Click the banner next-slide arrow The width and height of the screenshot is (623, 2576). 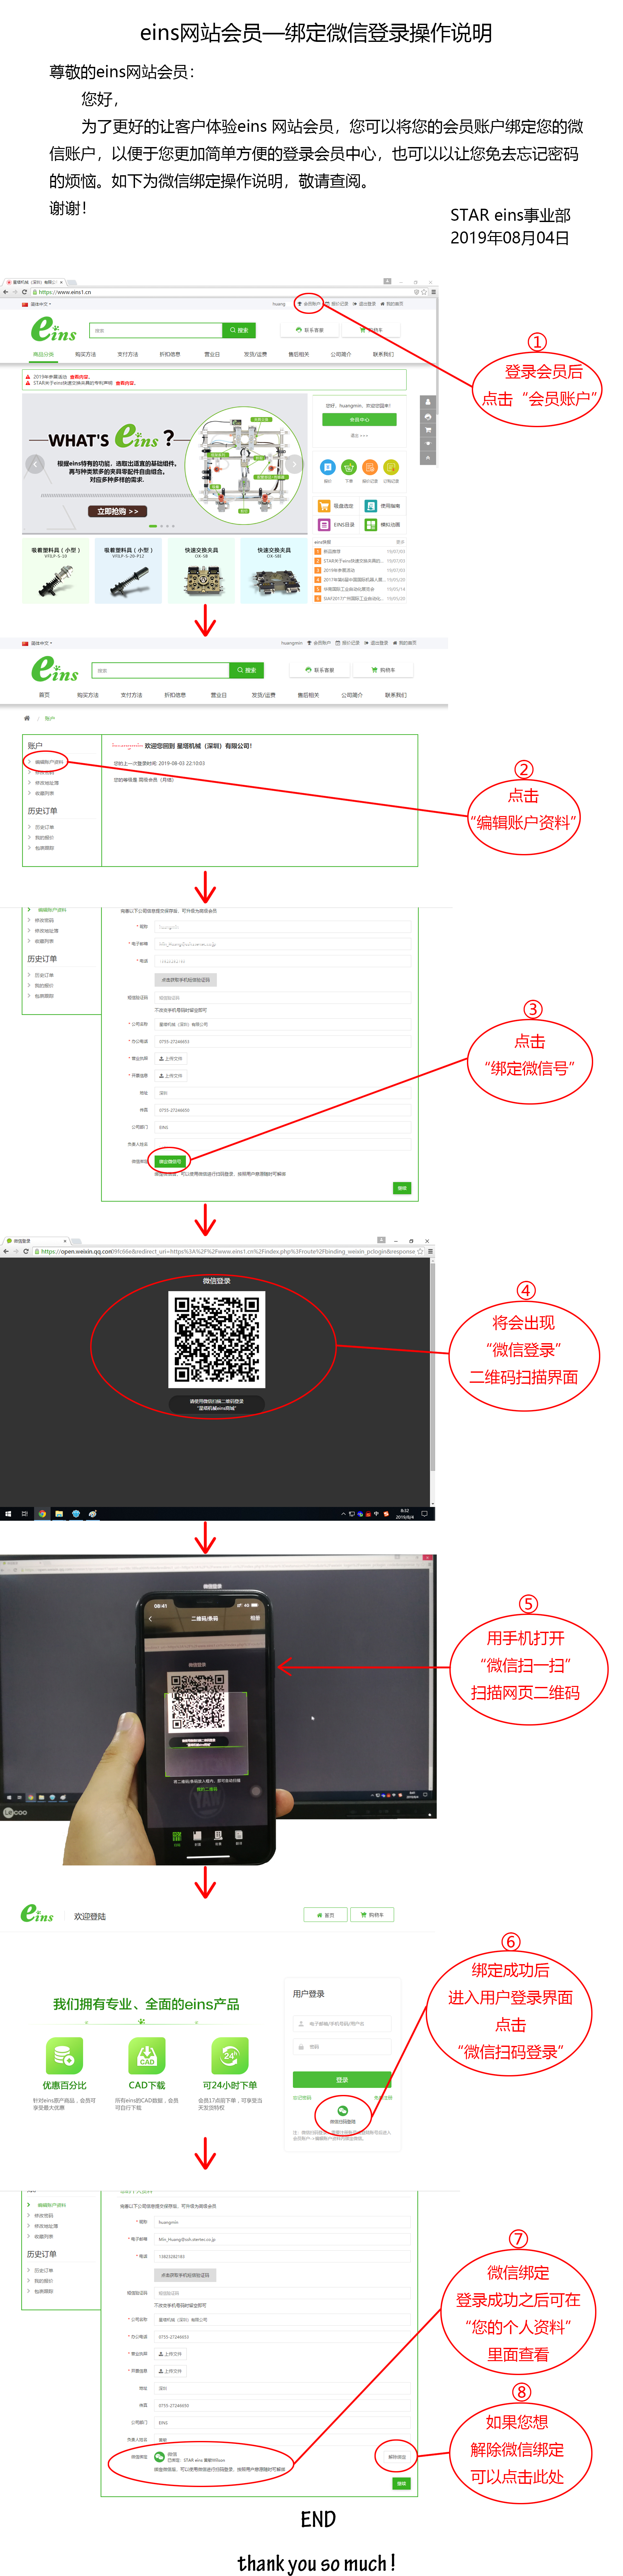coord(294,464)
